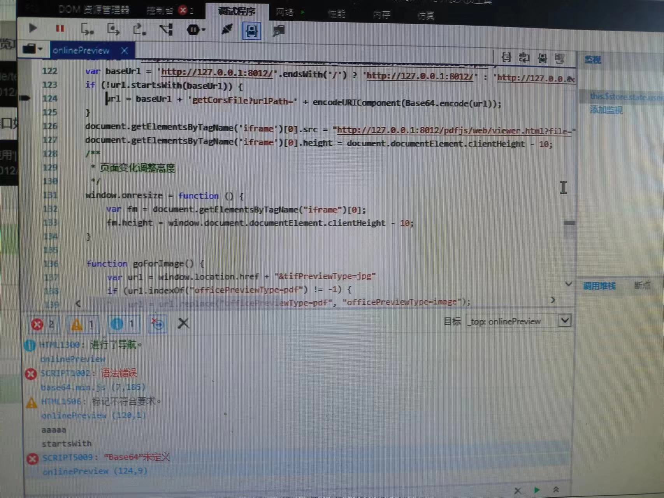Switch to the 调用堆栈 tab
Image resolution: width=664 pixels, height=498 pixels.
(x=599, y=286)
